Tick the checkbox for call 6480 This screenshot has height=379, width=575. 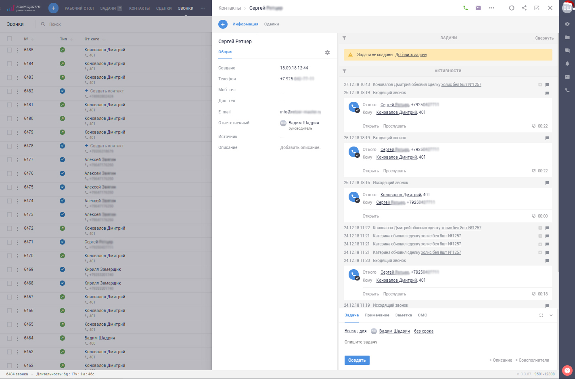(10, 119)
